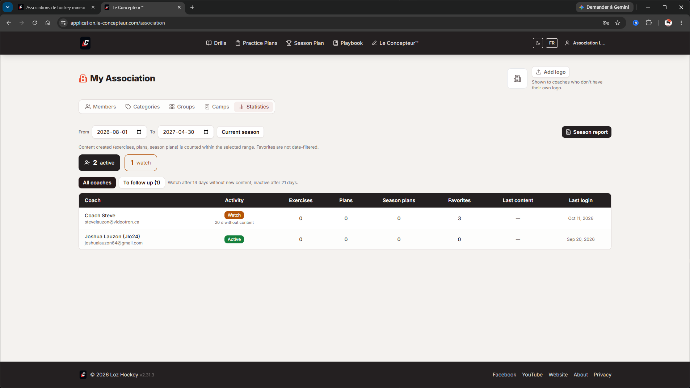This screenshot has width=690, height=388.
Task: Click the association logo placeholder icon
Action: tap(517, 78)
